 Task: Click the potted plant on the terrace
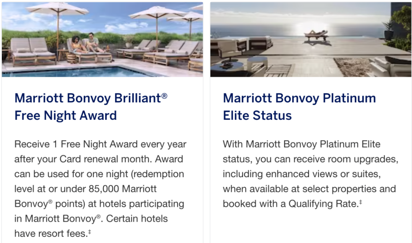[388, 30]
